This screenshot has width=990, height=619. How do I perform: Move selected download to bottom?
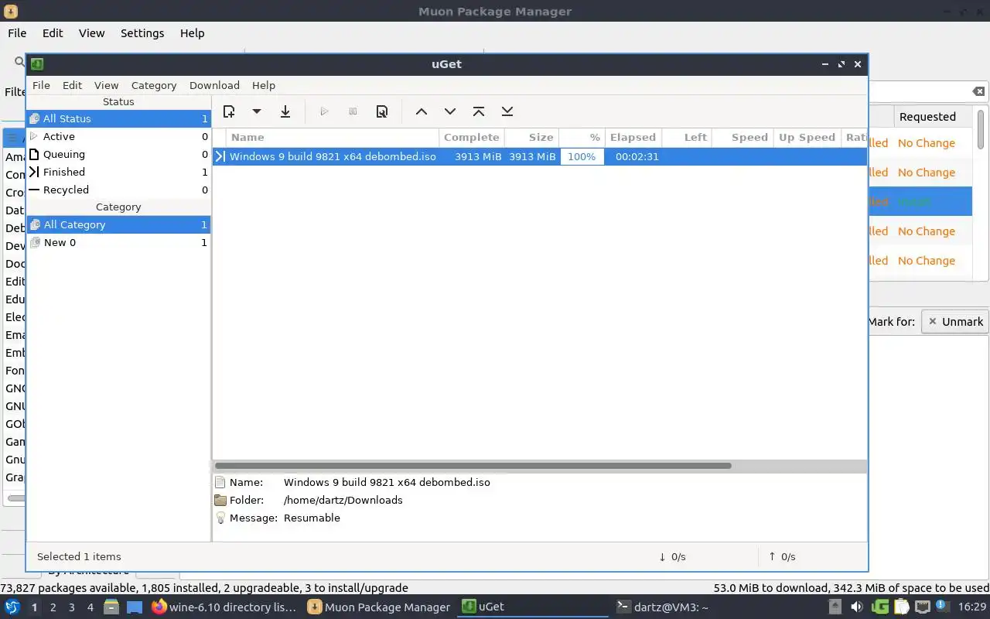507,111
